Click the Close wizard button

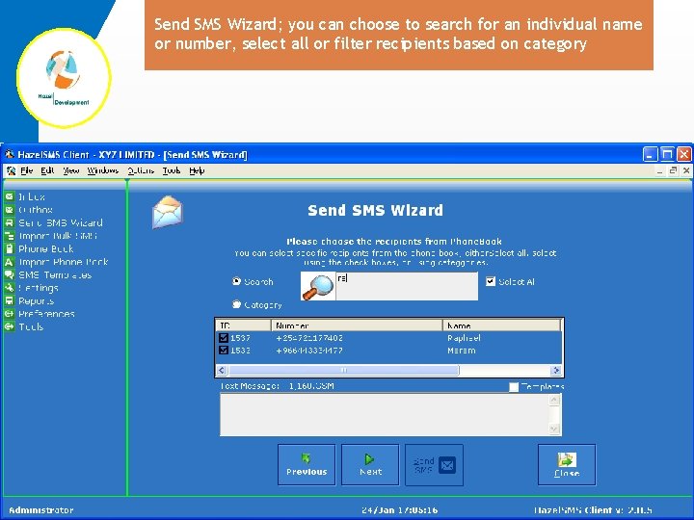click(x=567, y=465)
